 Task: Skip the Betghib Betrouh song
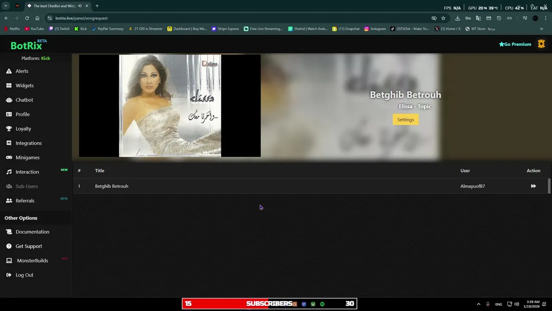pyautogui.click(x=533, y=186)
